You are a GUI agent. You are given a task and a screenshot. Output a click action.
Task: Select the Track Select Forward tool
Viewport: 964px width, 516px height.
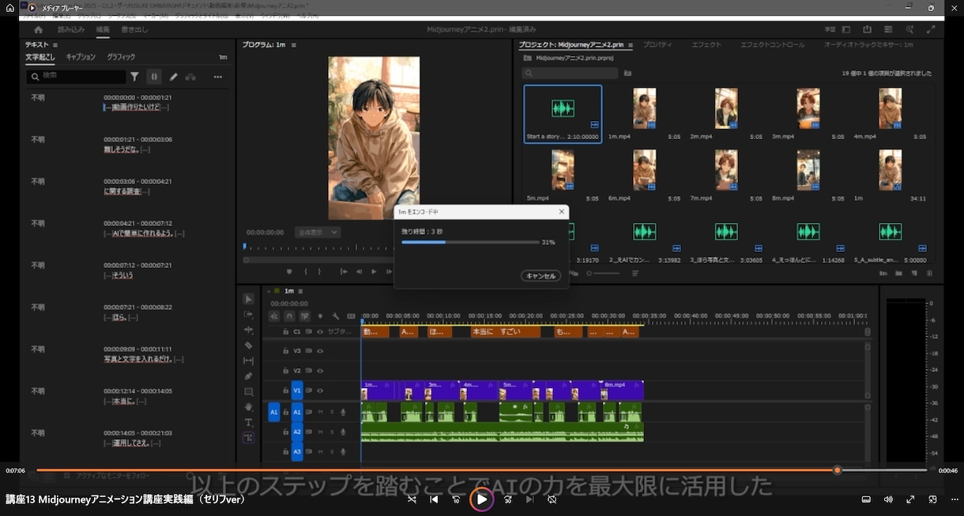[249, 314]
